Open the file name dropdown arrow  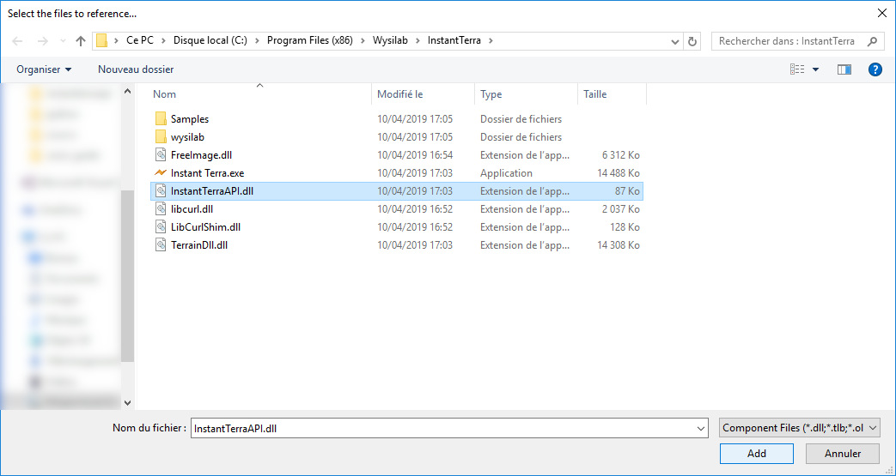click(x=701, y=428)
